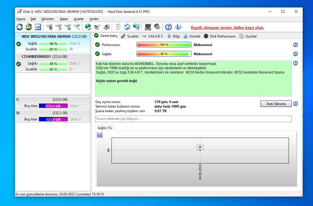This screenshot has height=206, width=313.
Task: Click help icon beside green status text box
Action: click(296, 63)
